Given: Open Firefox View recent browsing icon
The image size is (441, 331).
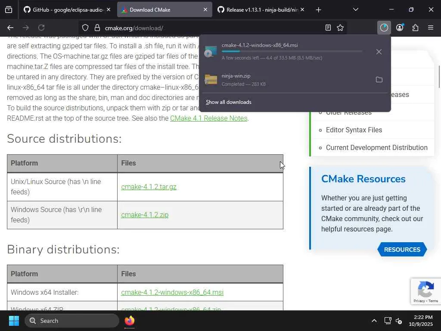Looking at the screenshot, I should pyautogui.click(x=9, y=10).
